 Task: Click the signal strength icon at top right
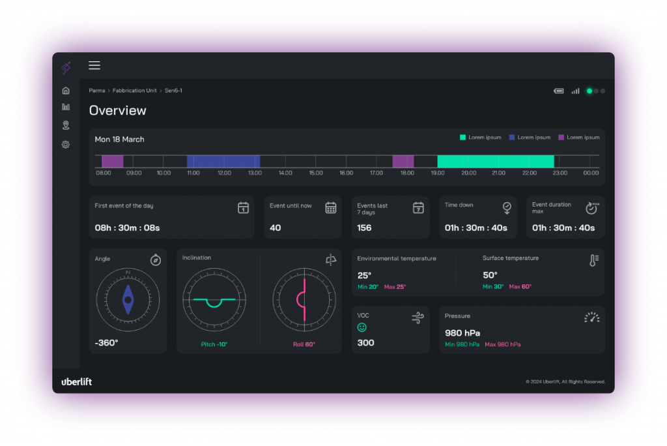pyautogui.click(x=575, y=91)
